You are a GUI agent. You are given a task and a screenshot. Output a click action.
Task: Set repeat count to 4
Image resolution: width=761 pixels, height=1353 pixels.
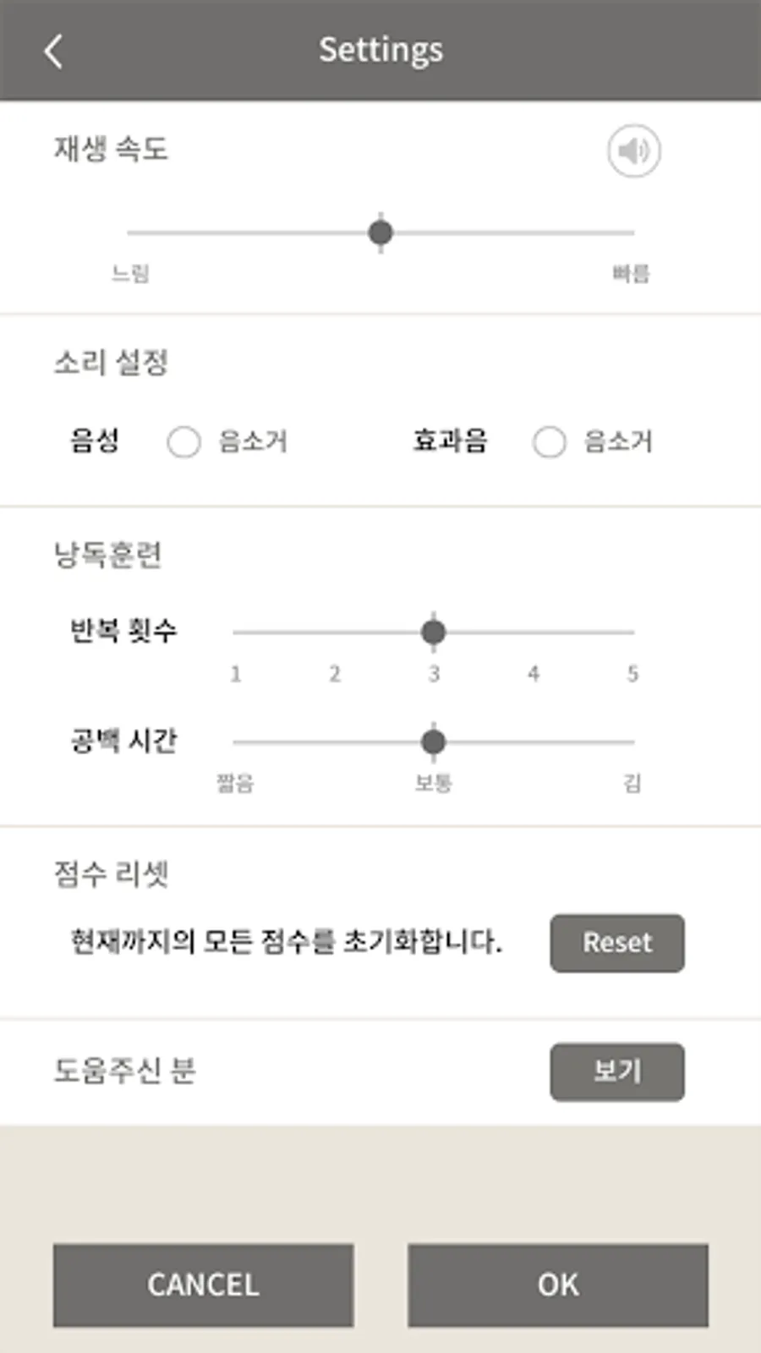(534, 632)
